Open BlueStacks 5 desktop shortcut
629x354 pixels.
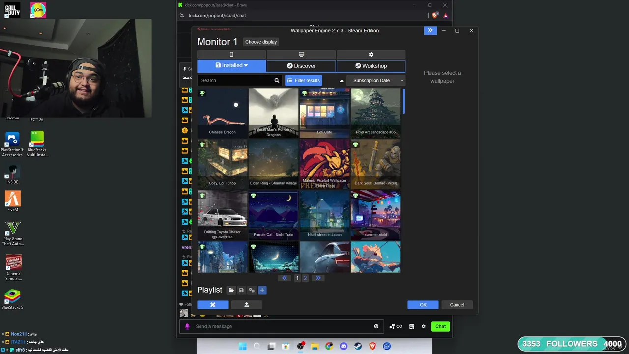12,299
